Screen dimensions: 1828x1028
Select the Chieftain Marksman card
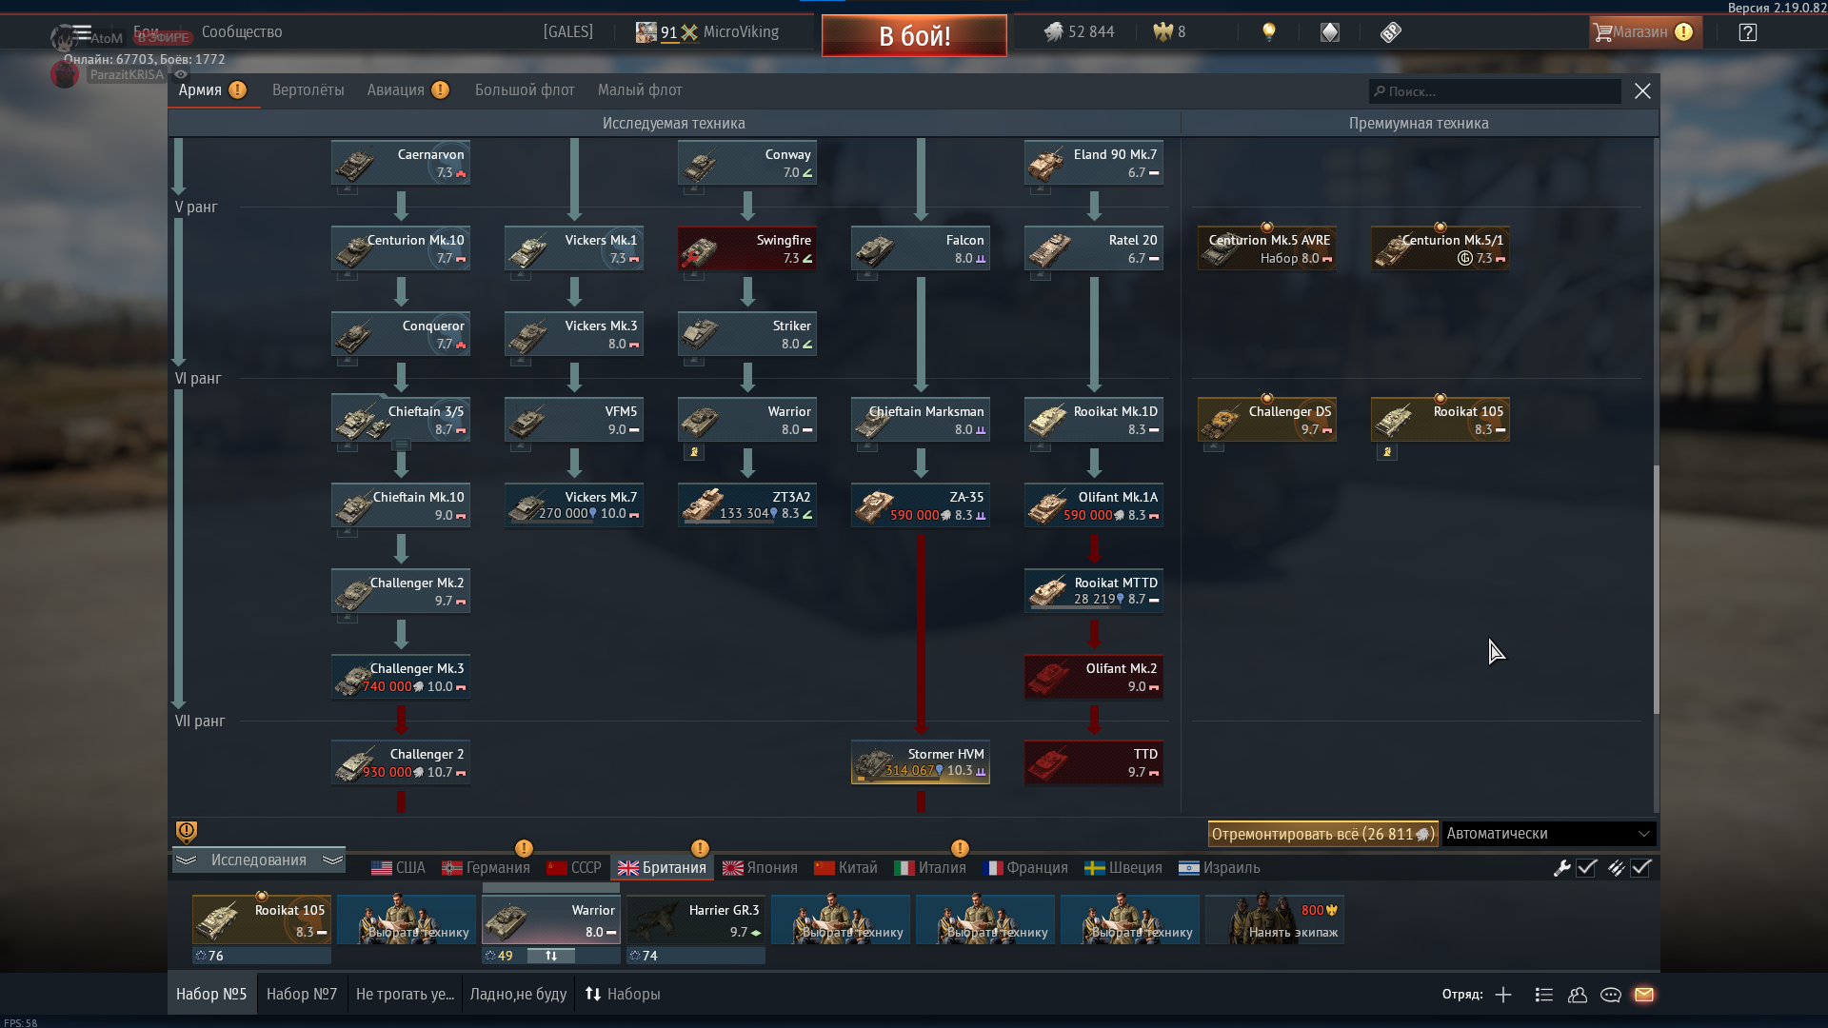pos(921,421)
